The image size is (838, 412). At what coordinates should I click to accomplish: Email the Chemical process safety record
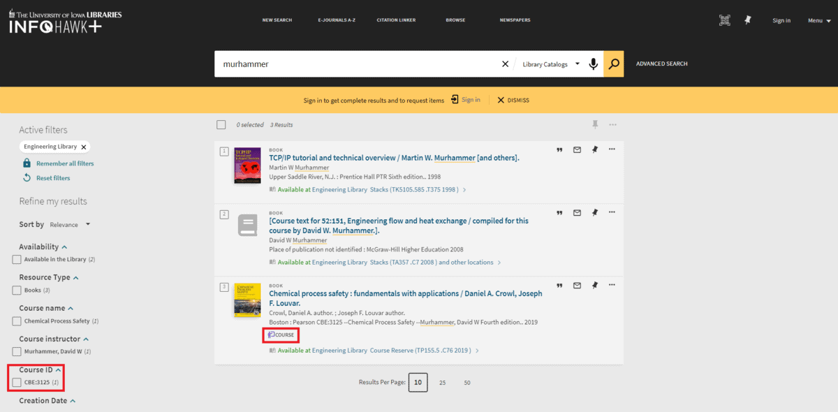[577, 286]
